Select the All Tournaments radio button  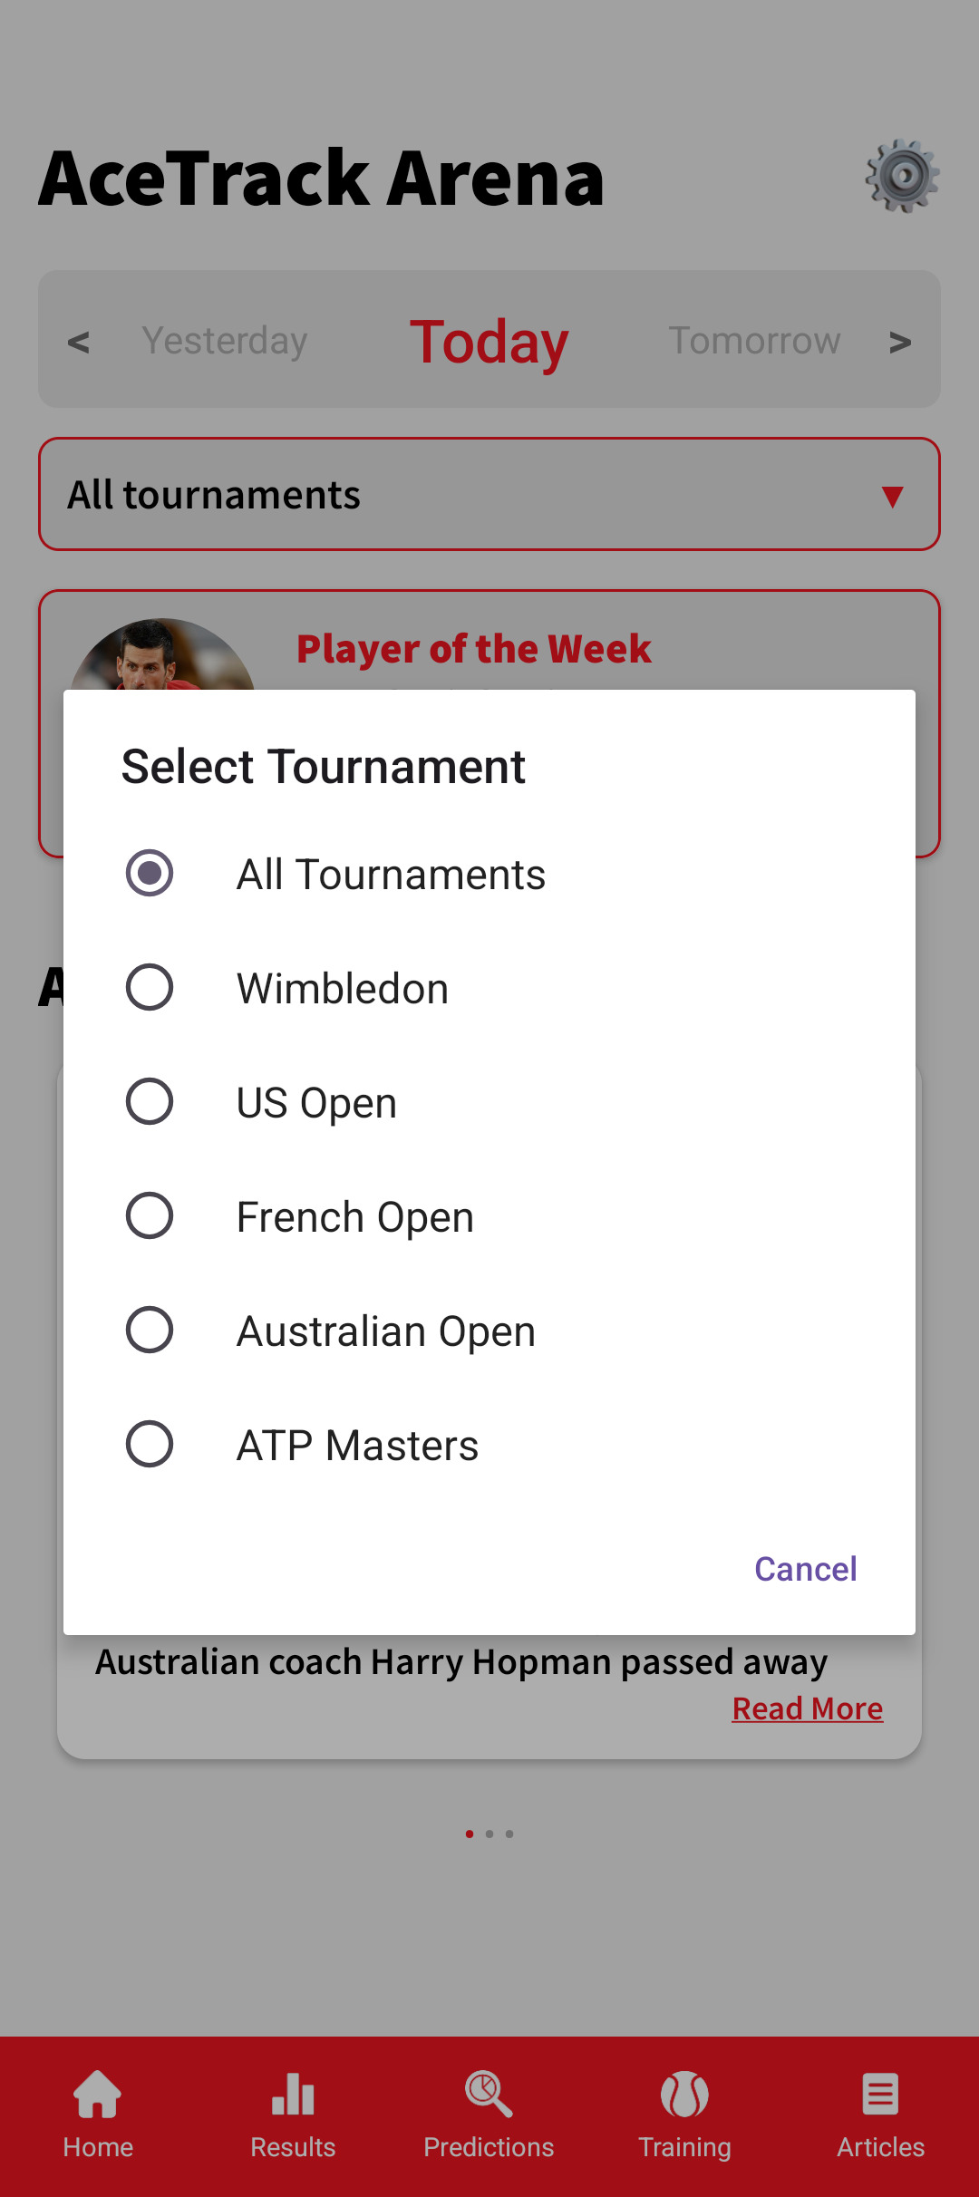point(150,873)
